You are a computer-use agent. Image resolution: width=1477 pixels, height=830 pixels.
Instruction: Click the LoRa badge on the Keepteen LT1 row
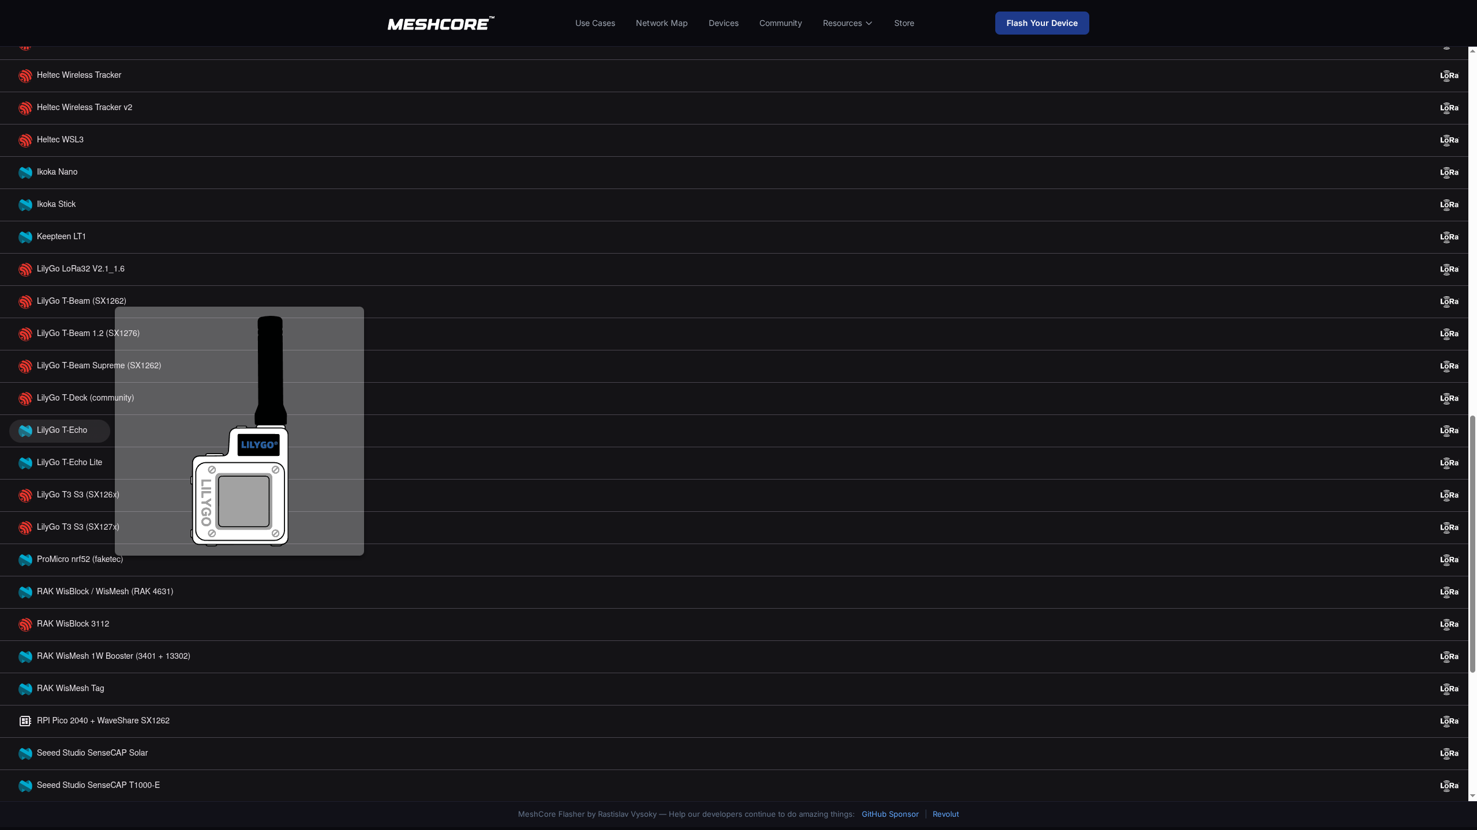pos(1449,237)
